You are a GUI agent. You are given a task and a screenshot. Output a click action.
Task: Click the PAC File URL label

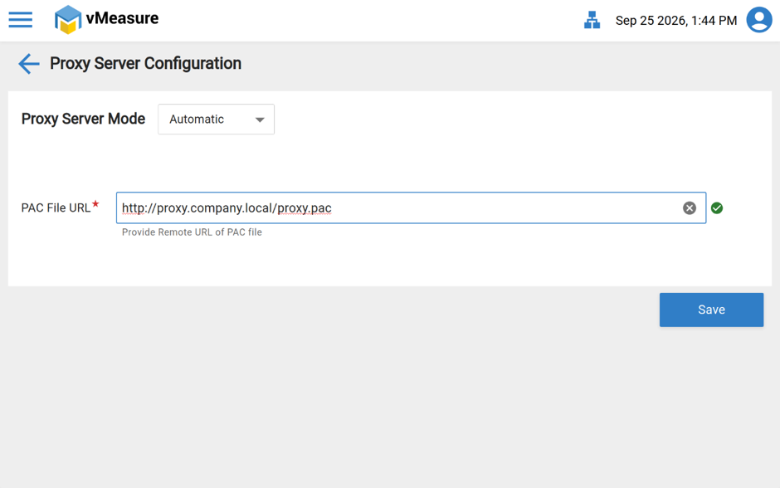56,208
